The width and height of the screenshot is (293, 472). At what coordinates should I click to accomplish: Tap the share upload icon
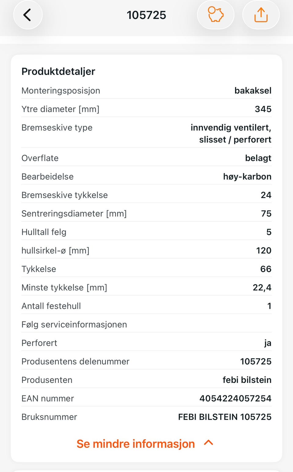point(261,15)
